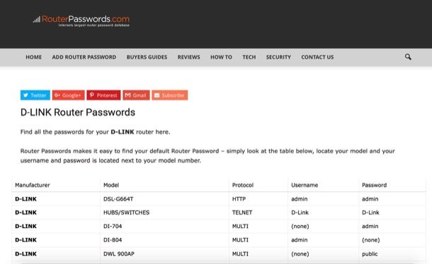This screenshot has width=432, height=264.
Task: Open the search magnifier icon
Action: (408, 57)
